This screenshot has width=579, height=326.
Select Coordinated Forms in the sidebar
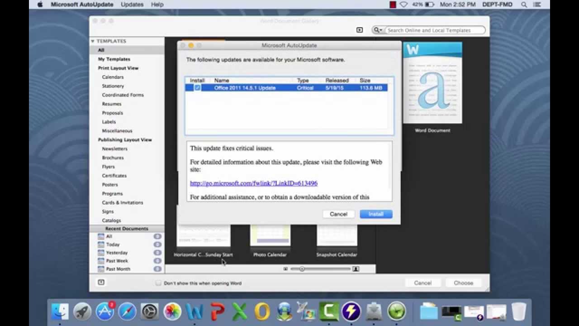tap(123, 95)
